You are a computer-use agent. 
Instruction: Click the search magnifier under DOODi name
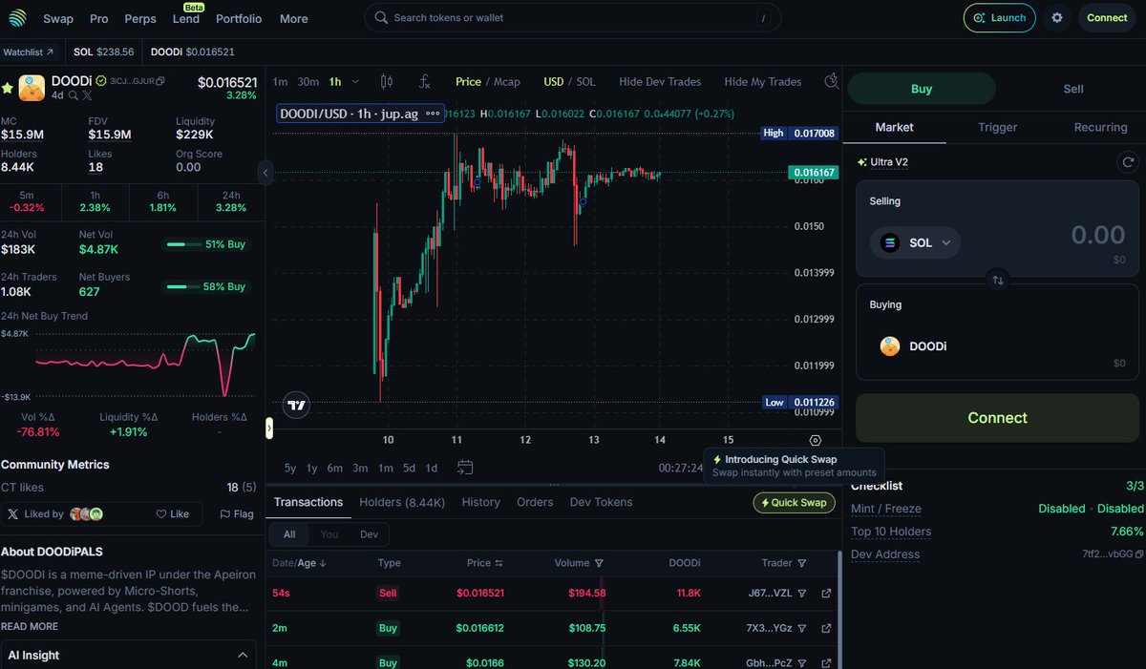tap(73, 96)
